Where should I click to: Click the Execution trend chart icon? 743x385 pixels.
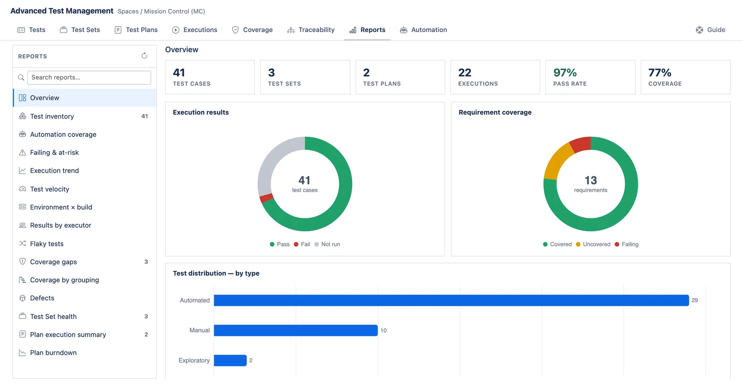coord(22,171)
